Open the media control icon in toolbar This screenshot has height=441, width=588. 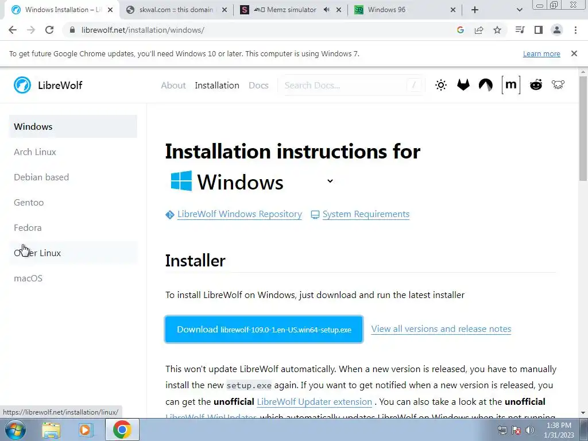coord(520,30)
